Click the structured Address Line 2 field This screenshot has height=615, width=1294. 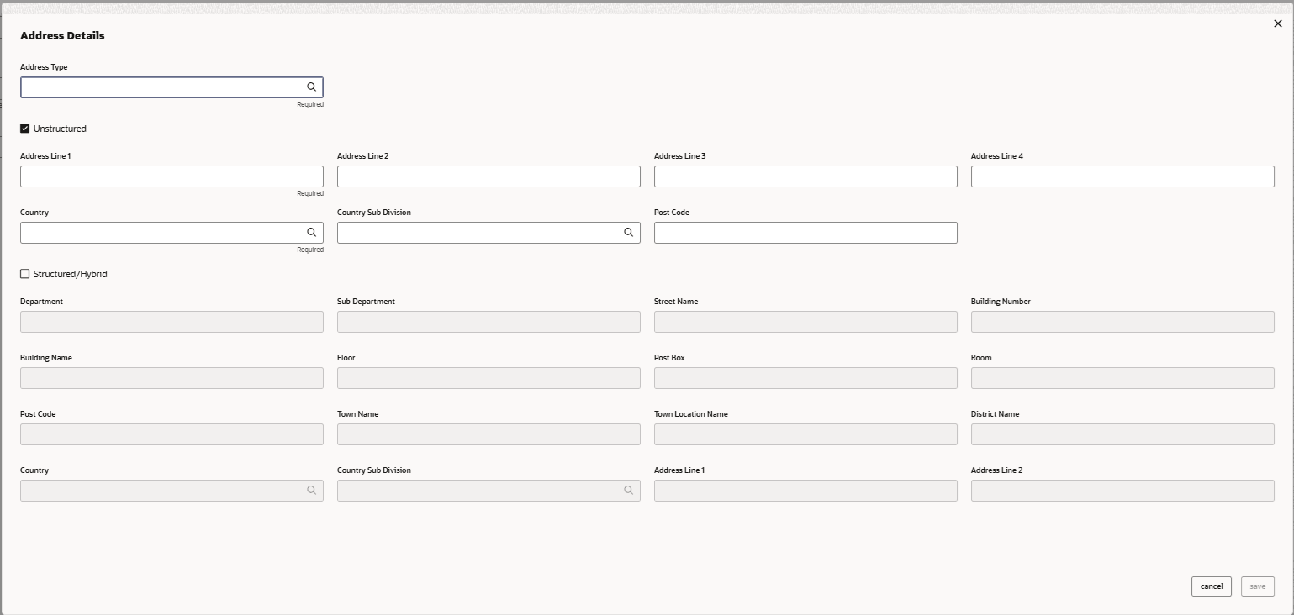click(x=1122, y=491)
